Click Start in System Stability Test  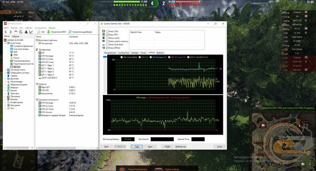point(106,147)
